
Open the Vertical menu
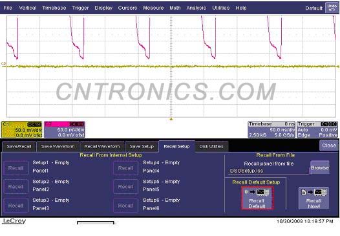[28, 8]
